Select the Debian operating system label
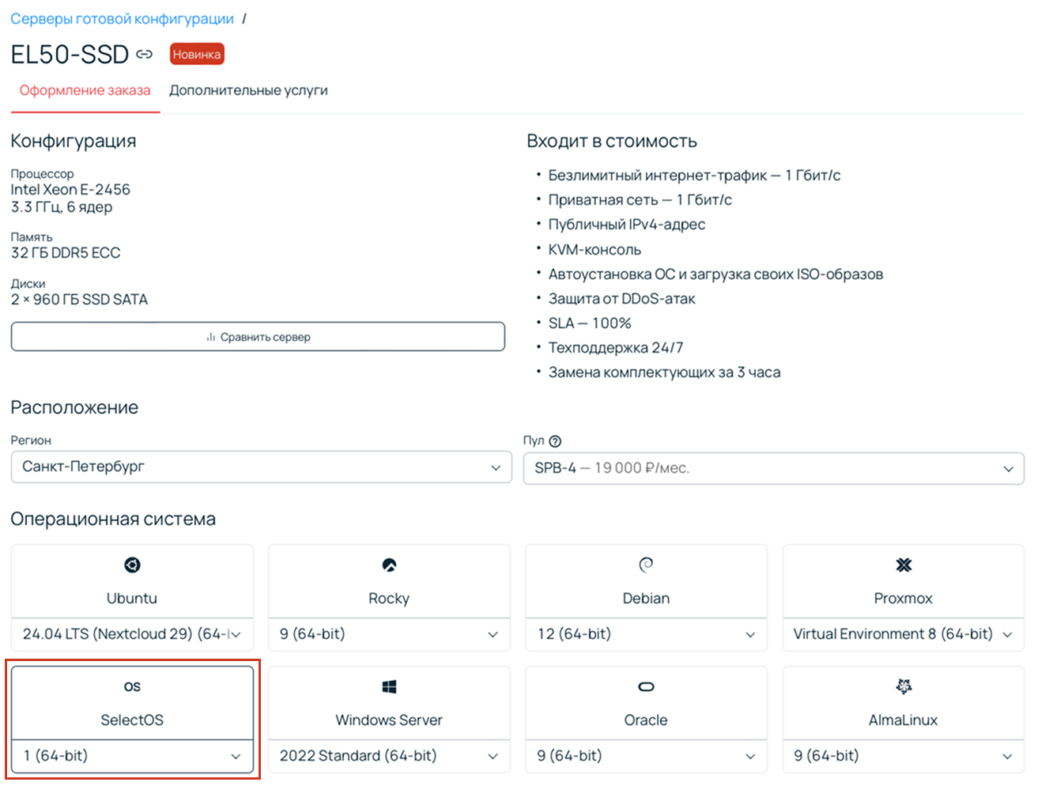This screenshot has width=1038, height=786. [x=646, y=599]
